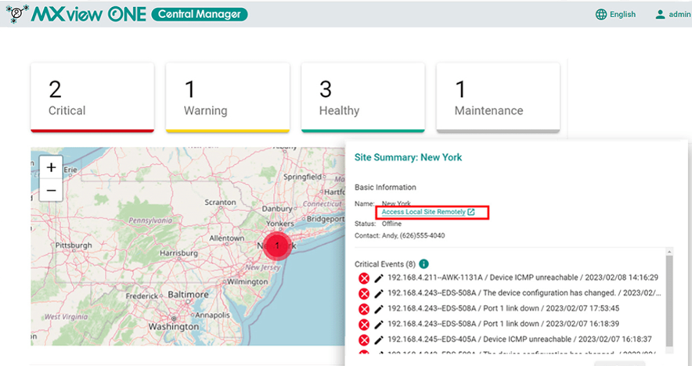
Task: Click pencil for Port 1 link down 16:18:39
Action: click(379, 325)
